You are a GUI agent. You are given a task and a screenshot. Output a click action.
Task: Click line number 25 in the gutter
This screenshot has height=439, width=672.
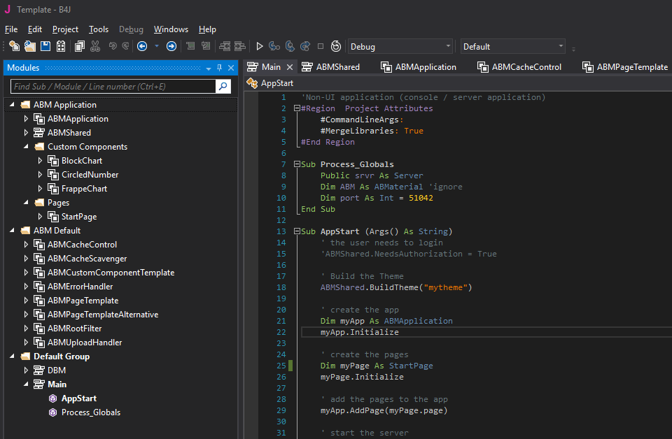coord(281,366)
